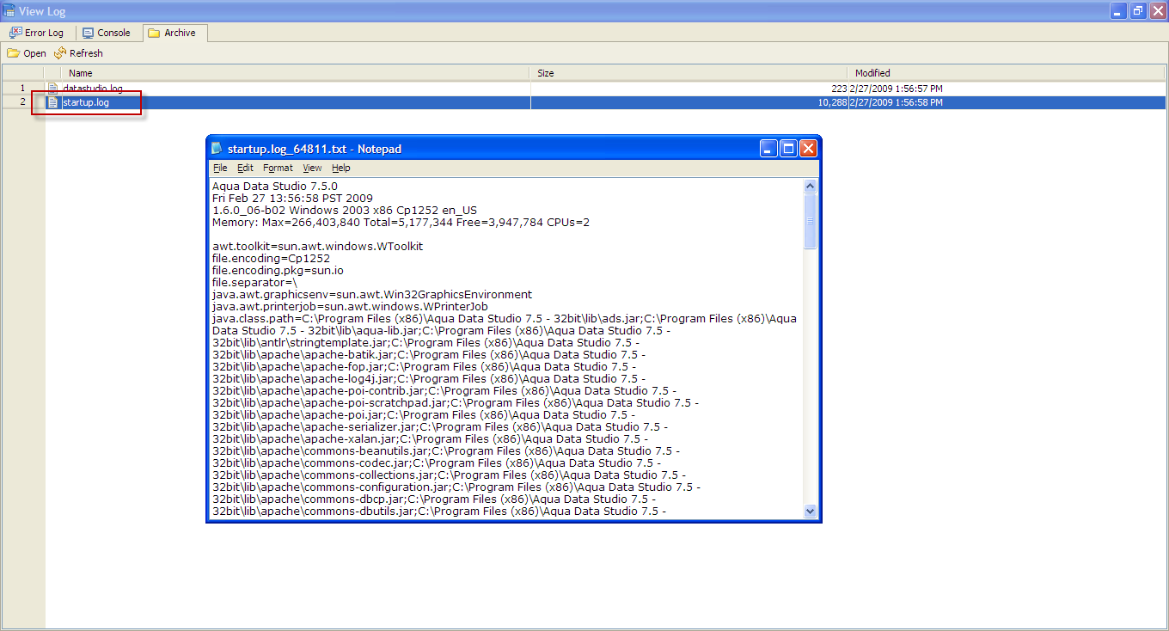Click the 'file.encoding=Cp1252' line
Screen dimensions: 1169x631
click(x=271, y=258)
